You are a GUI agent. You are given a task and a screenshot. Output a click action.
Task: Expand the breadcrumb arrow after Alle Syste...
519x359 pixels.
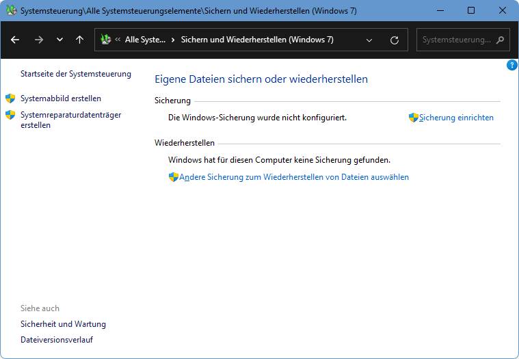[x=173, y=40]
